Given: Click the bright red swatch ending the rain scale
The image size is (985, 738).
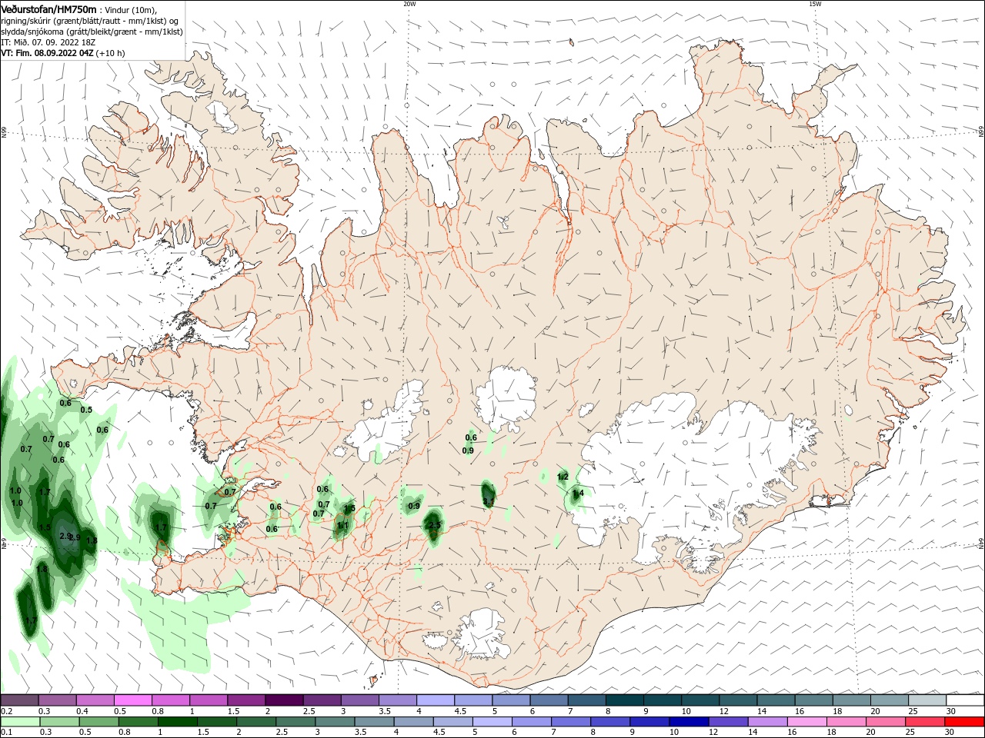Looking at the screenshot, I should point(965,722).
